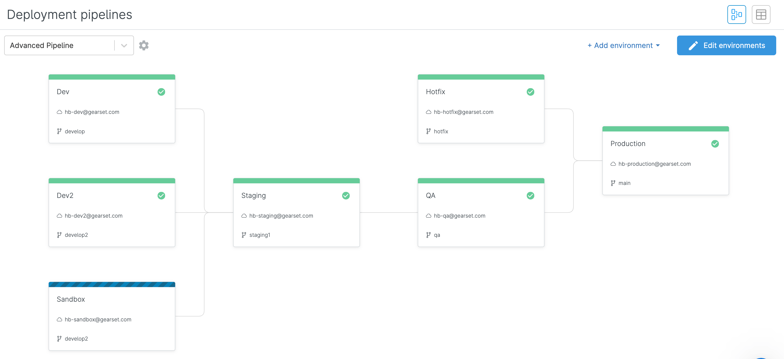Click the Dev environment green check status
This screenshot has height=359, width=784.
(161, 92)
